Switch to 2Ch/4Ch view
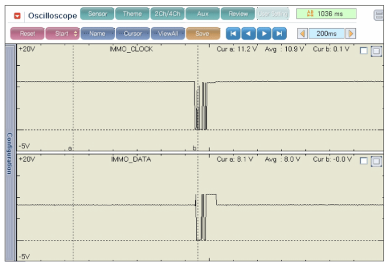This screenshot has height=266, width=389. 167,14
